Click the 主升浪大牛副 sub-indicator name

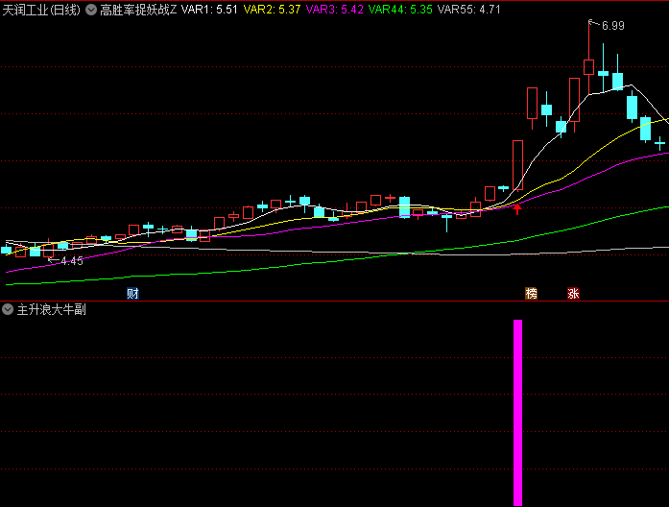[51, 309]
